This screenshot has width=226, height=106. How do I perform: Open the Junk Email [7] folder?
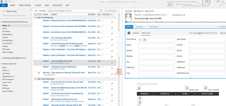pos(7,43)
